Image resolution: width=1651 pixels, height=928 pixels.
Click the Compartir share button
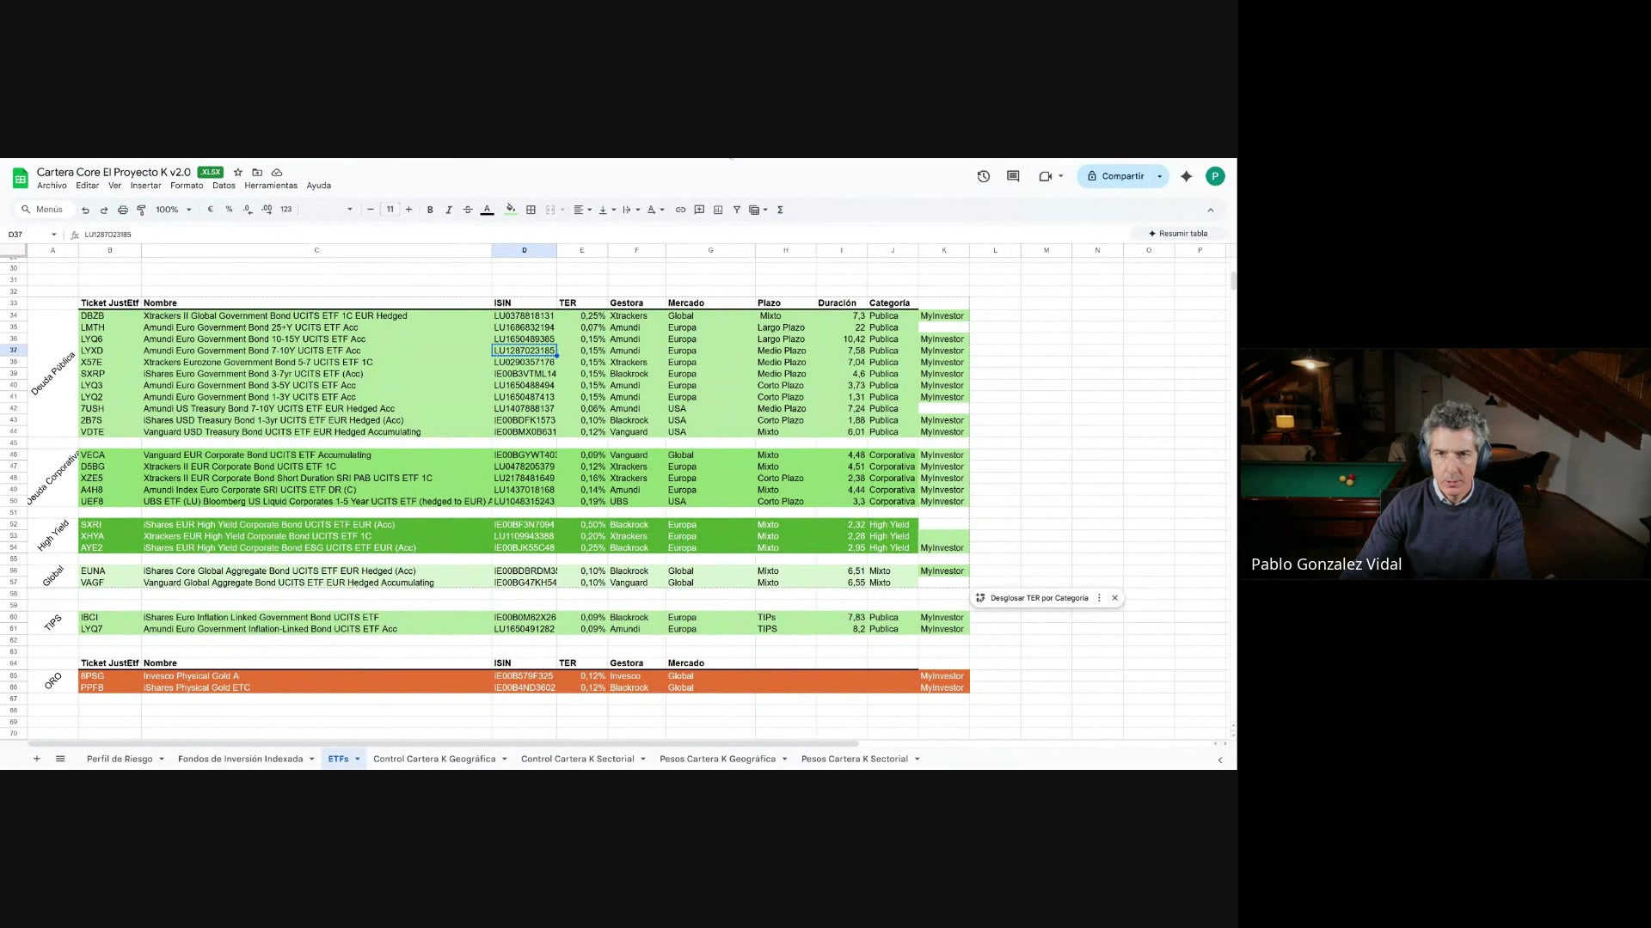coord(1115,176)
